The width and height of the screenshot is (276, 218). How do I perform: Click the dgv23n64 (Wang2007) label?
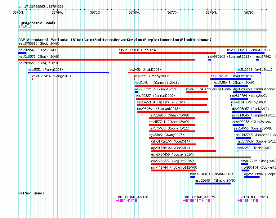(x=166, y=135)
